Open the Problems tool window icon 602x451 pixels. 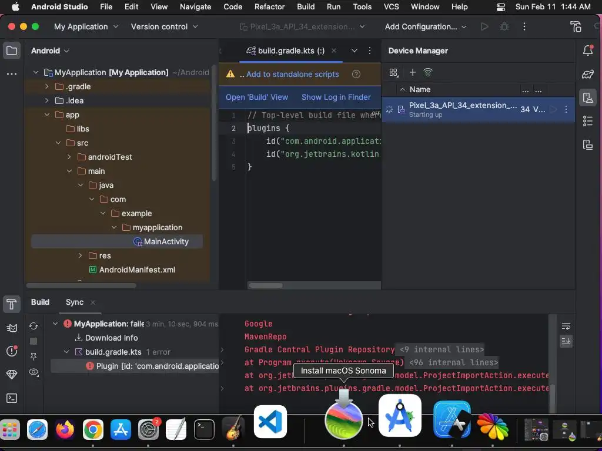[x=12, y=351]
